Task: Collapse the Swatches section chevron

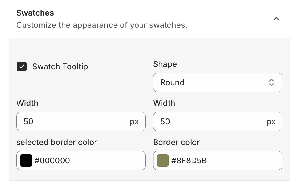Action: [x=276, y=19]
